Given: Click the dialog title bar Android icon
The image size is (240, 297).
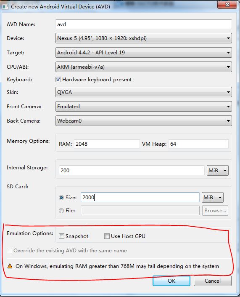Looking at the screenshot, I should 5,7.
